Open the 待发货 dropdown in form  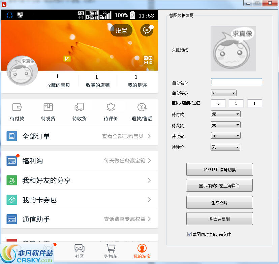(x=226, y=125)
